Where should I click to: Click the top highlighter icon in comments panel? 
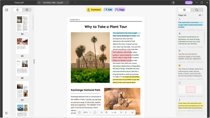pos(179,19)
